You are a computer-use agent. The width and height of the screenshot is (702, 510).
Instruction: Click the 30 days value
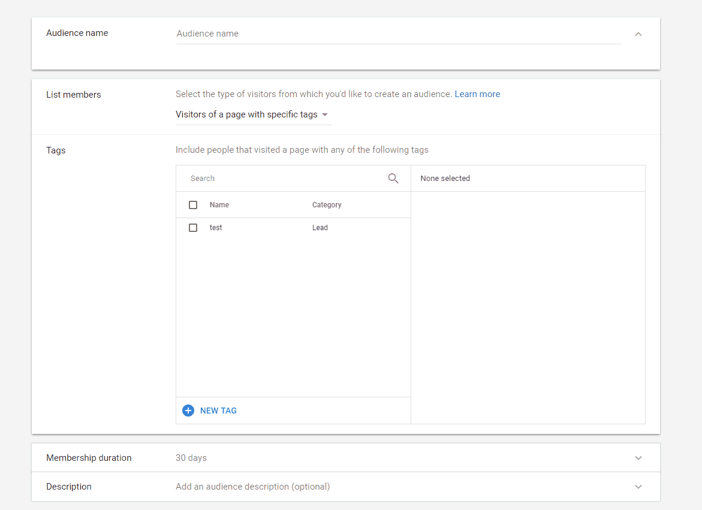[191, 458]
